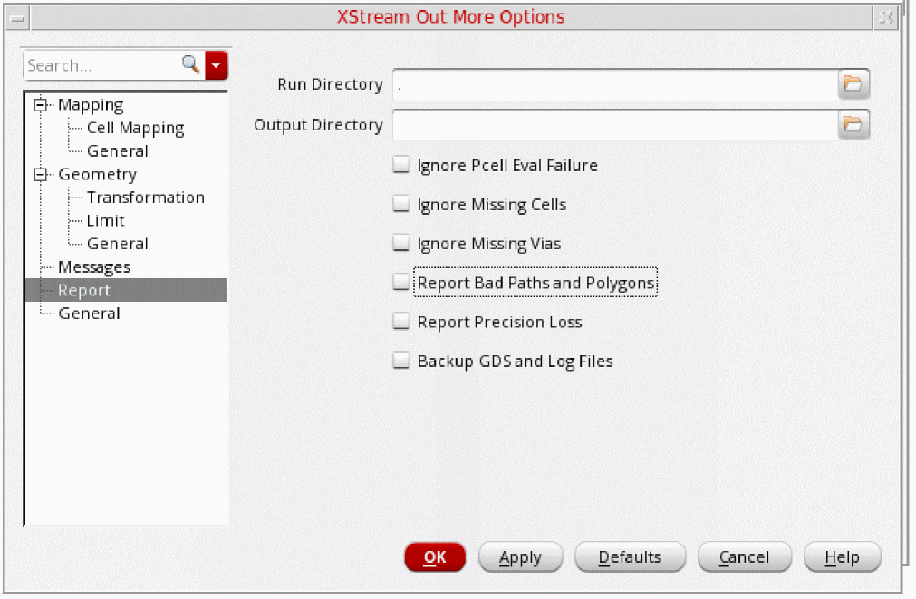Click the Apply button

520,557
